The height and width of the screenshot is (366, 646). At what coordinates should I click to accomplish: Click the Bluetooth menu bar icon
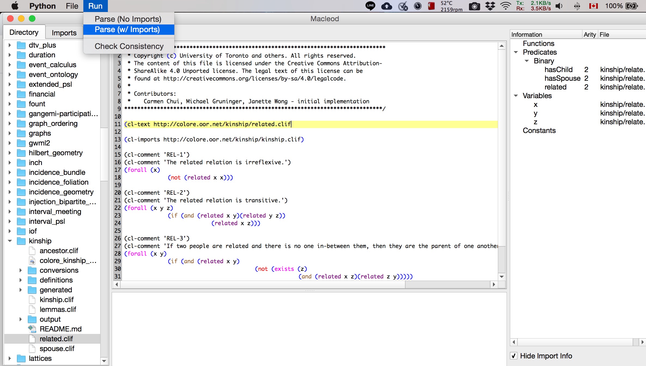pyautogui.click(x=578, y=6)
